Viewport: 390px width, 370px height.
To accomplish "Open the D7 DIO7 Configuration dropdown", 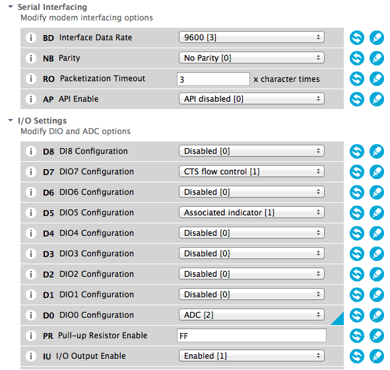I will click(x=251, y=172).
